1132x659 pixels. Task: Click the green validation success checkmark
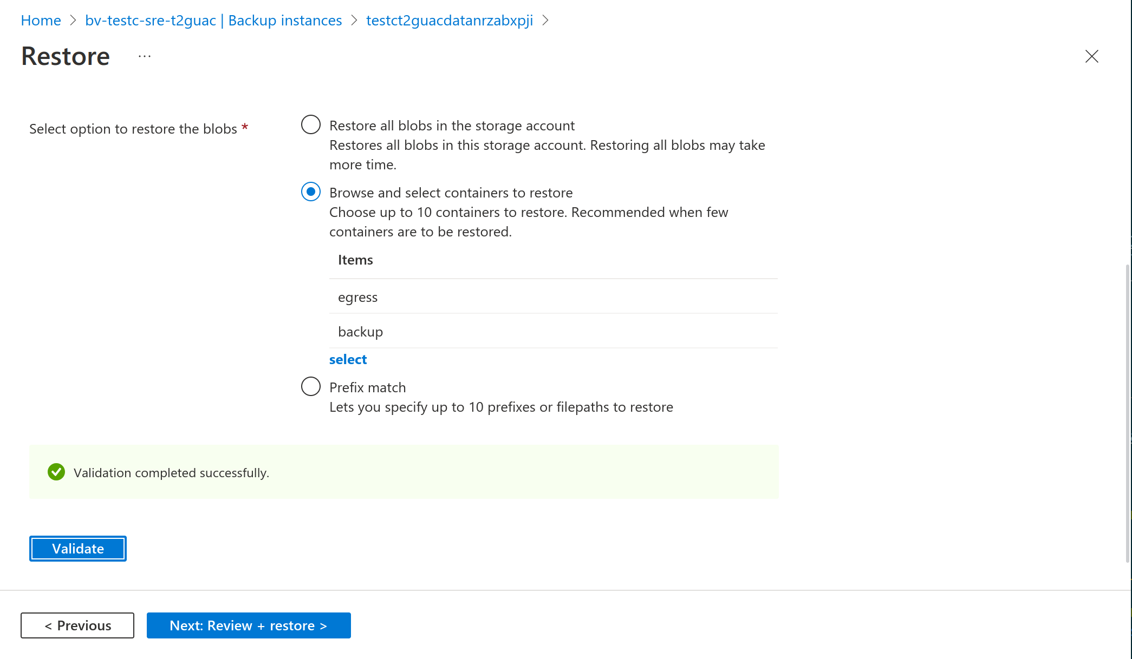pyautogui.click(x=56, y=472)
